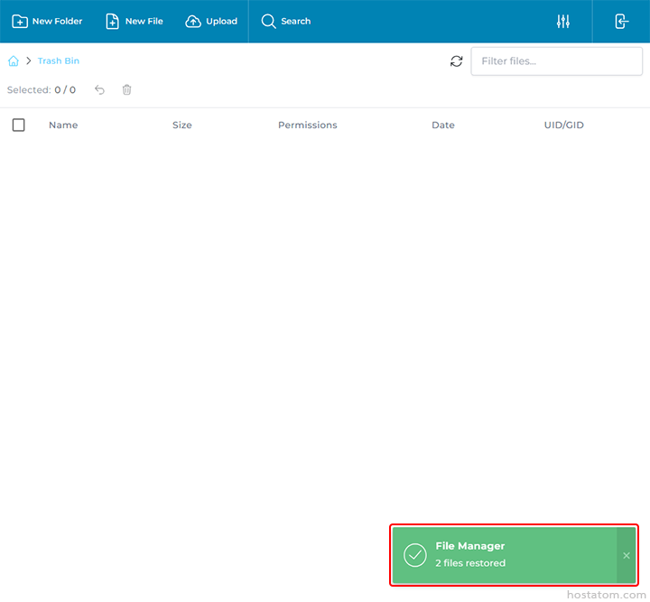The image size is (650, 602).
Task: Sort by the Size column header
Action: 182,125
